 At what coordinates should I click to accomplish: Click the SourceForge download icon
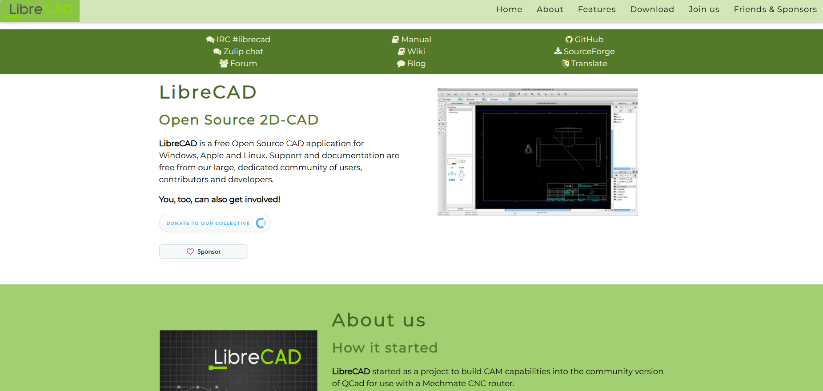(x=558, y=51)
